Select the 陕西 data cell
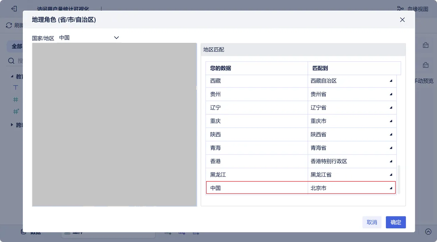The image size is (437, 242). coord(257,134)
